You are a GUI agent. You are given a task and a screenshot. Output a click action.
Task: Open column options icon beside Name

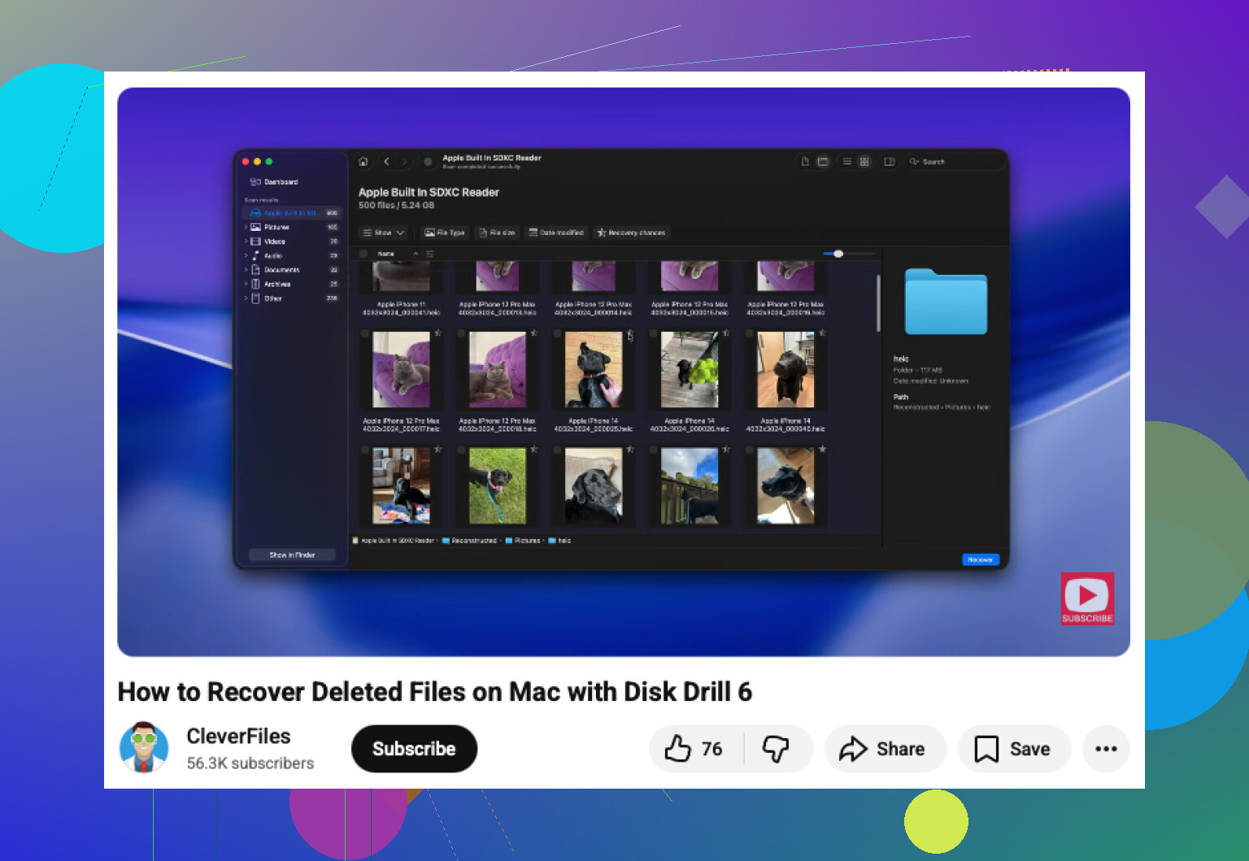coord(430,254)
